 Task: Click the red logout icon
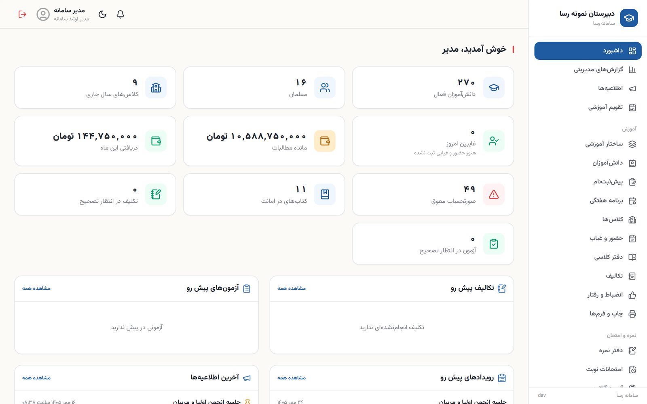[x=23, y=15]
